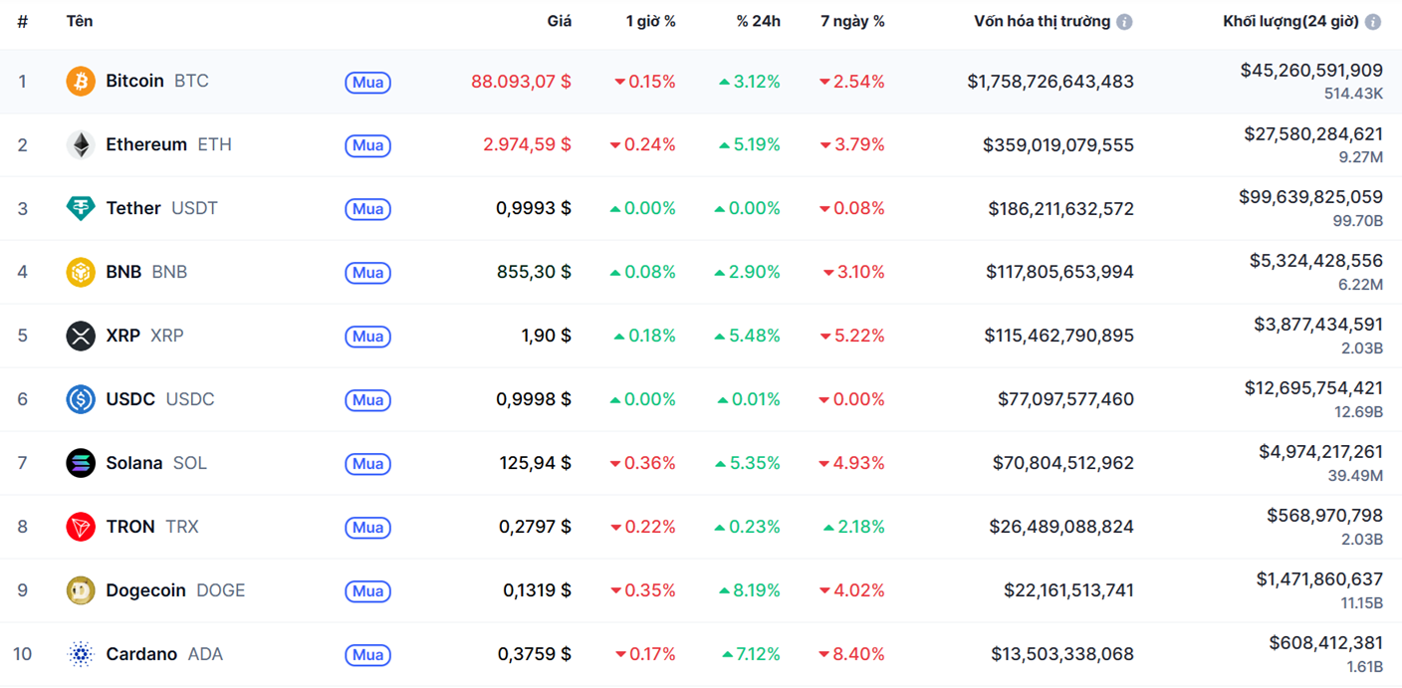This screenshot has width=1402, height=688.
Task: Click Dogecoin price 0,1319 $
Action: coord(537,590)
